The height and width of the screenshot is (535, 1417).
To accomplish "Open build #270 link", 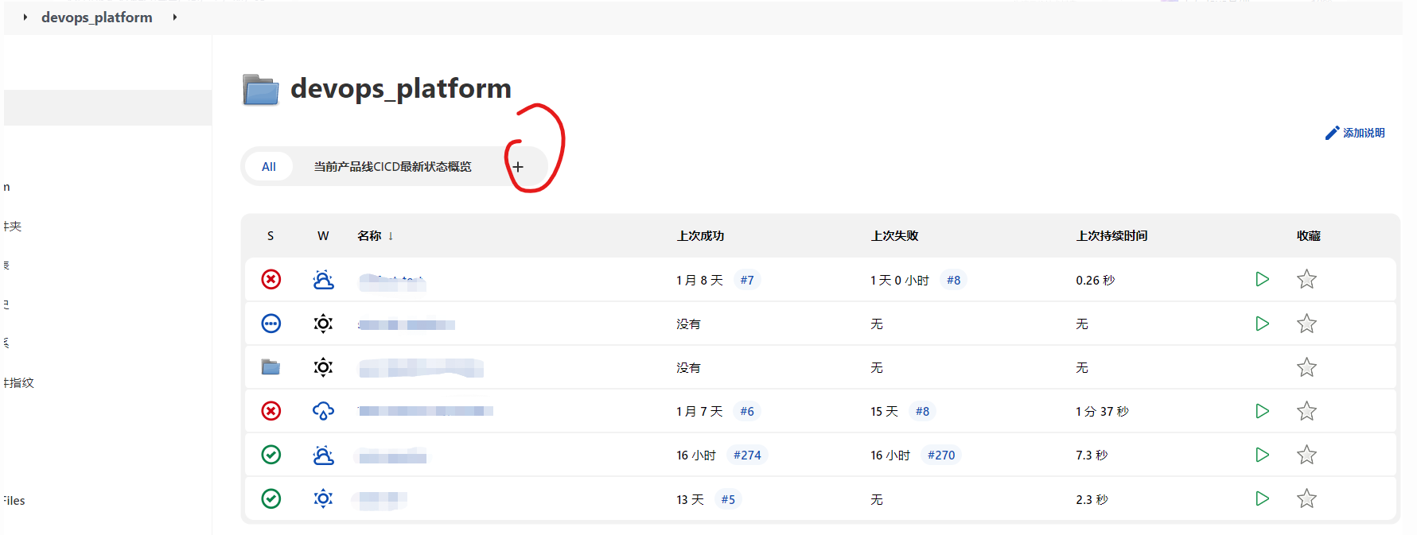I will (x=941, y=456).
